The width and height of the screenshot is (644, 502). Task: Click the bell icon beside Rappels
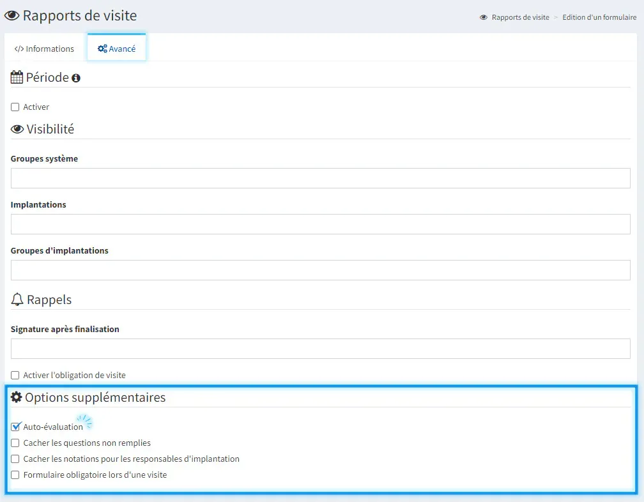(17, 300)
